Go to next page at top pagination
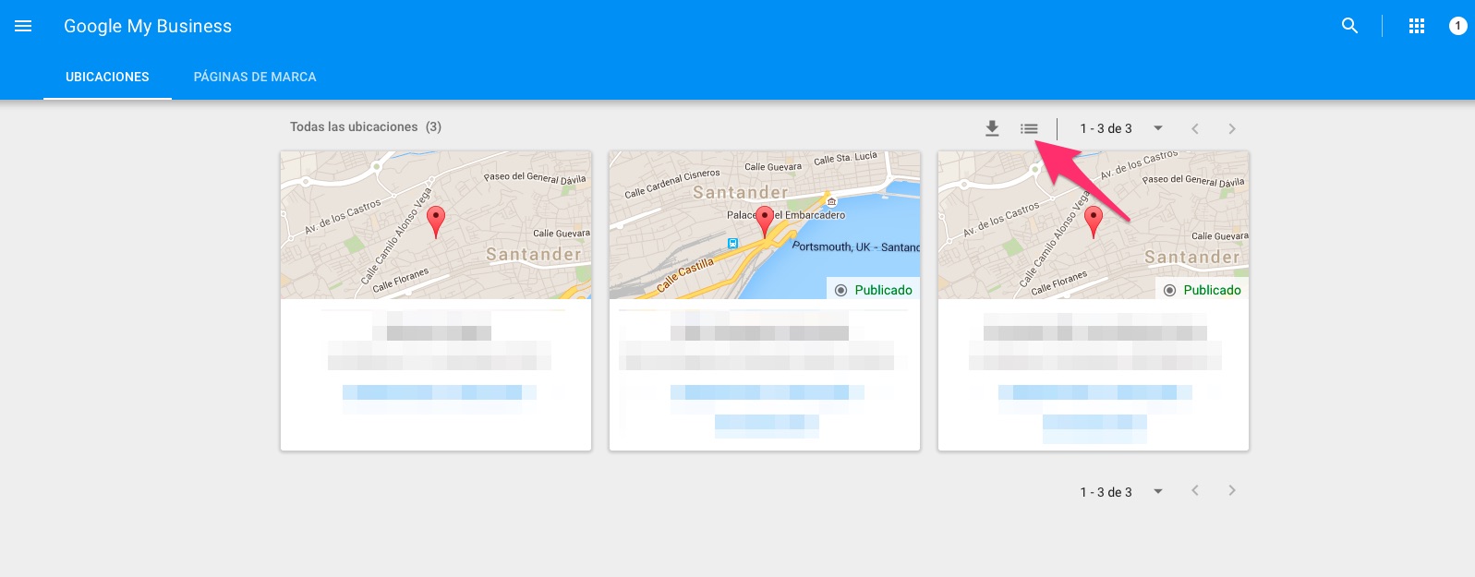Image resolution: width=1475 pixels, height=577 pixels. [1231, 128]
